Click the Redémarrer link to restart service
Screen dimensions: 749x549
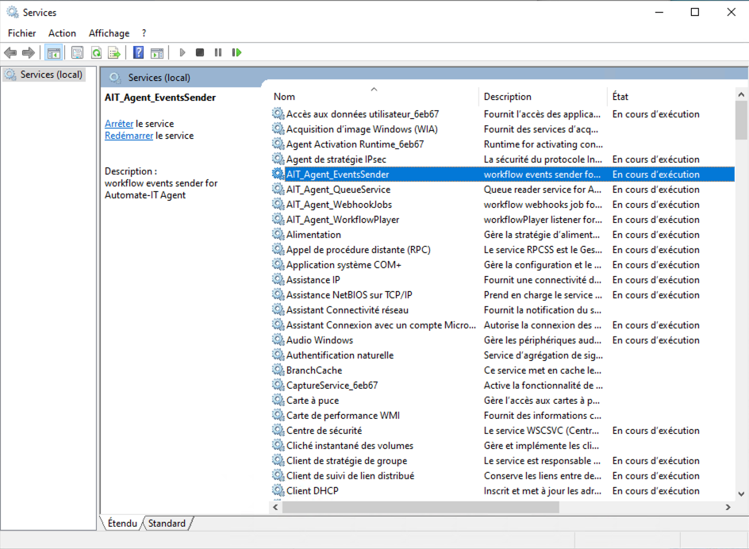pos(129,136)
